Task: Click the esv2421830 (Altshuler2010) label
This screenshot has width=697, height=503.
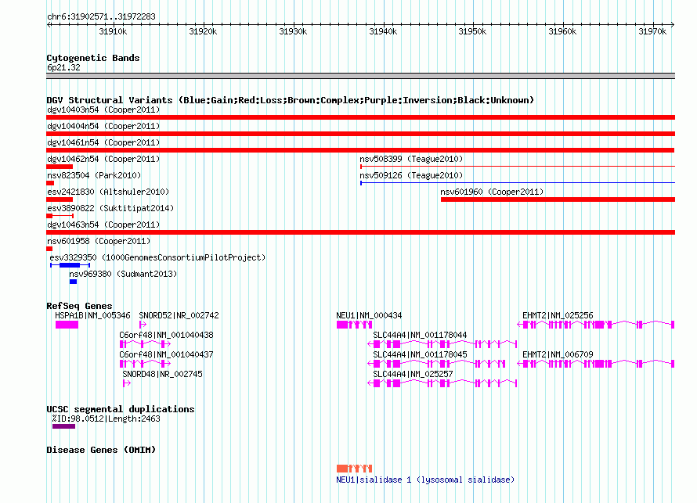Action: 108,192
